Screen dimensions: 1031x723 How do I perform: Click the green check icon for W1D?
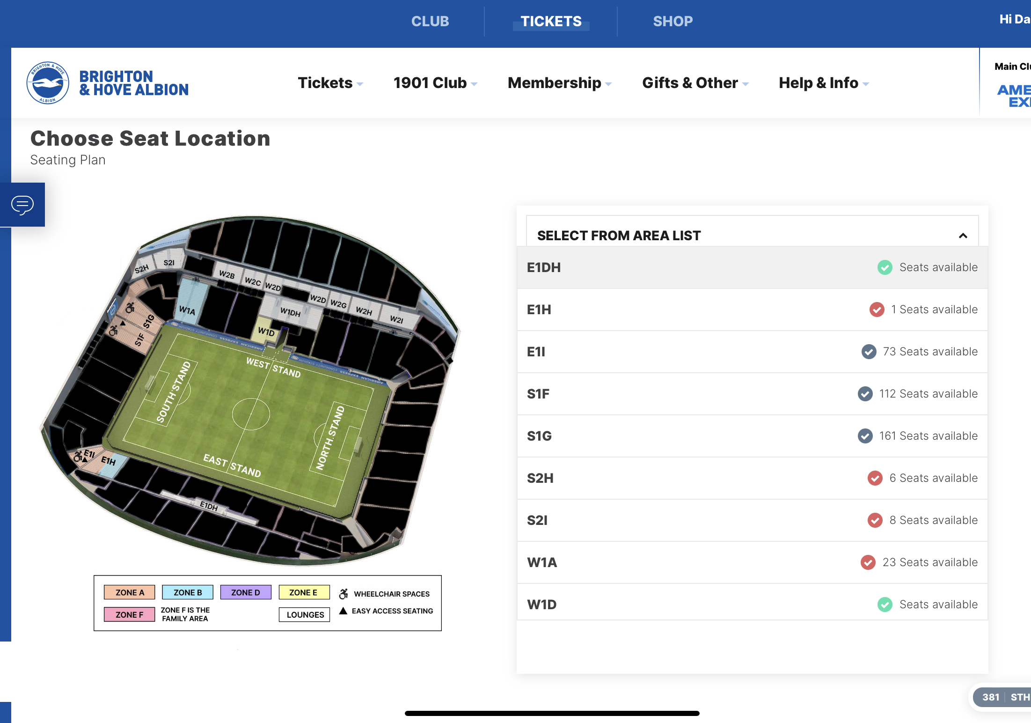click(x=885, y=605)
